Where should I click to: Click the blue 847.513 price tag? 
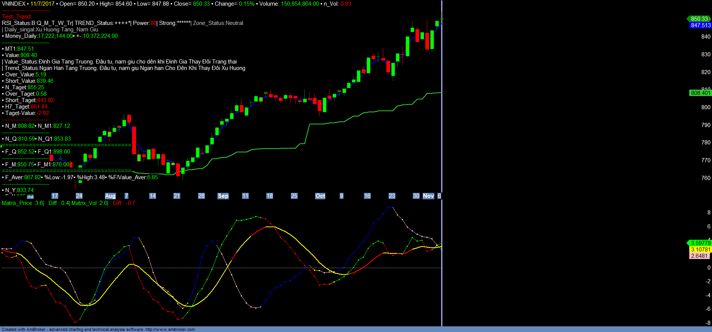tap(700, 25)
